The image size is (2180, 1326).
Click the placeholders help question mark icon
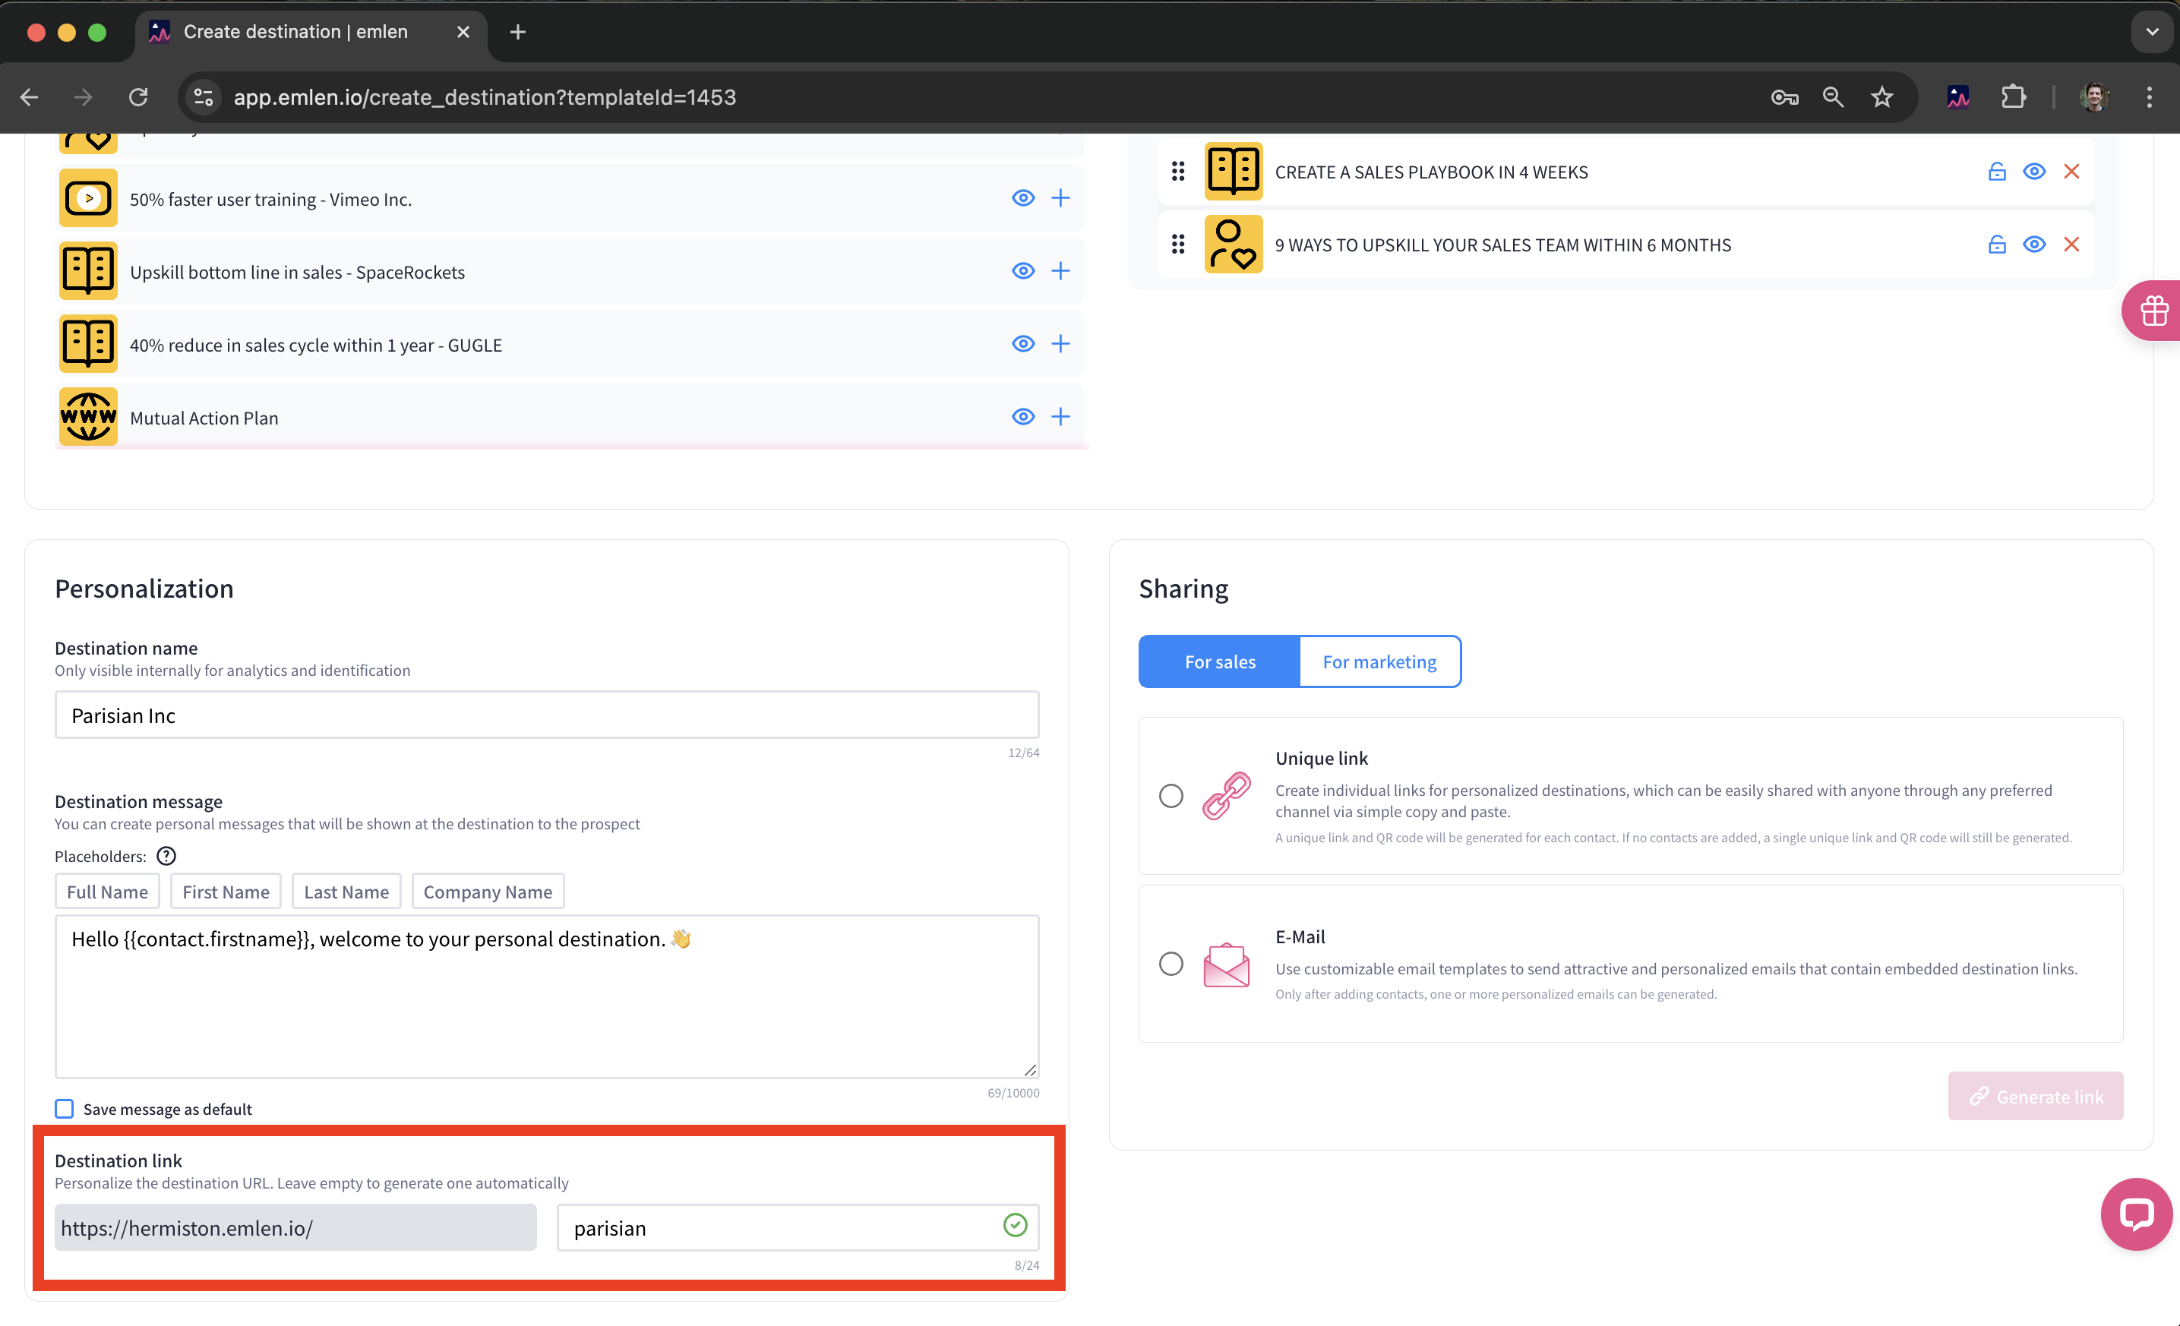point(166,855)
